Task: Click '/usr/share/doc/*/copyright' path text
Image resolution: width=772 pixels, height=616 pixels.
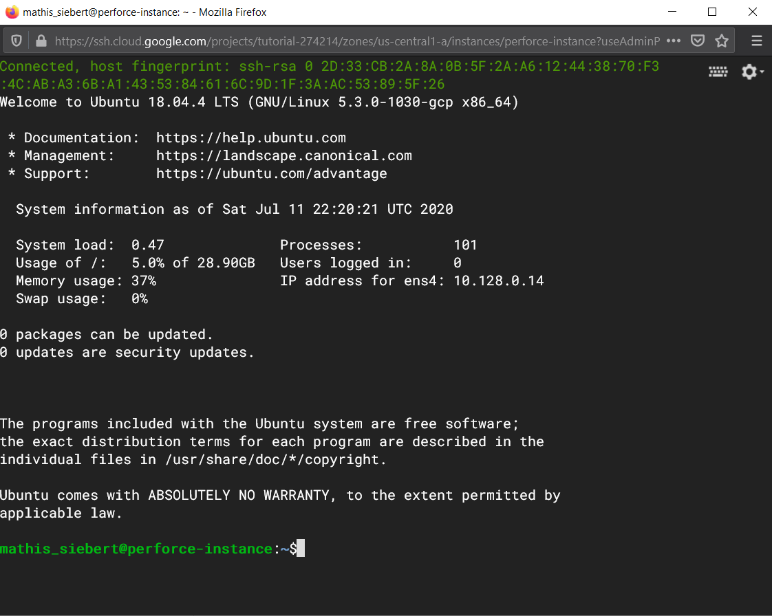Action: click(x=272, y=459)
